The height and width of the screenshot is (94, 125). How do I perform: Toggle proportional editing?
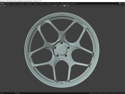click(x=68, y=6)
